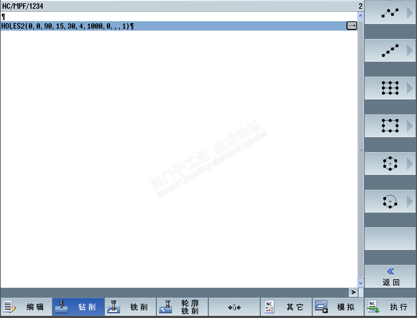The width and height of the screenshot is (417, 318).
Task: Click the drill-bit icon on 钻削
Action: (x=61, y=307)
